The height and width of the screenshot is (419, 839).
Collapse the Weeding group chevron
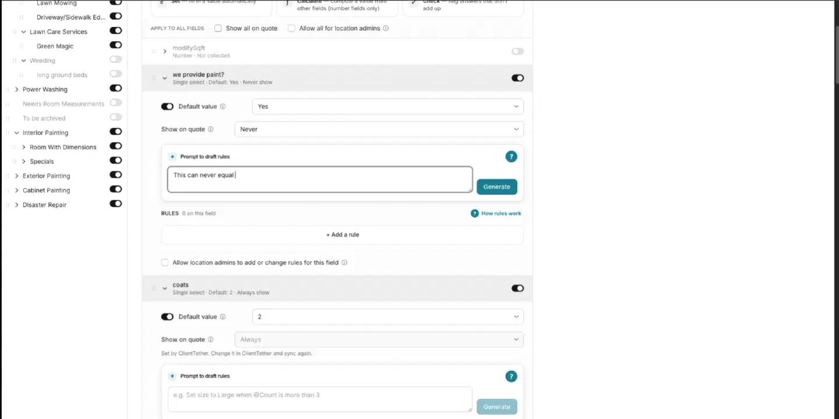(24, 61)
